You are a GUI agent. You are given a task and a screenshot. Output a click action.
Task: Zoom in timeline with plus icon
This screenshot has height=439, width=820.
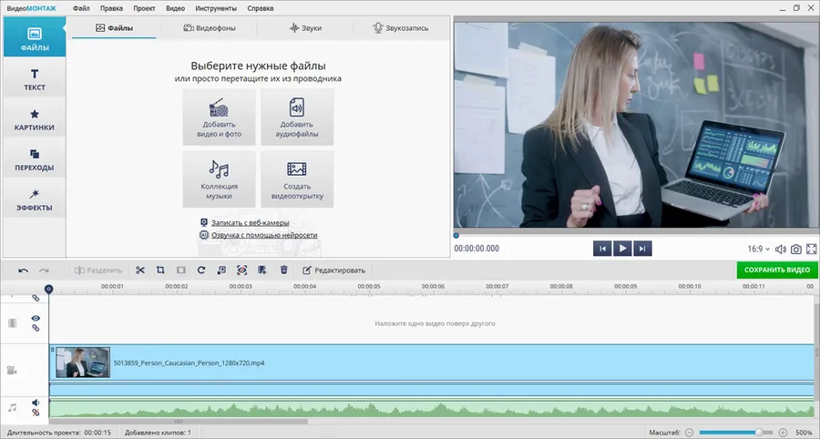[783, 433]
